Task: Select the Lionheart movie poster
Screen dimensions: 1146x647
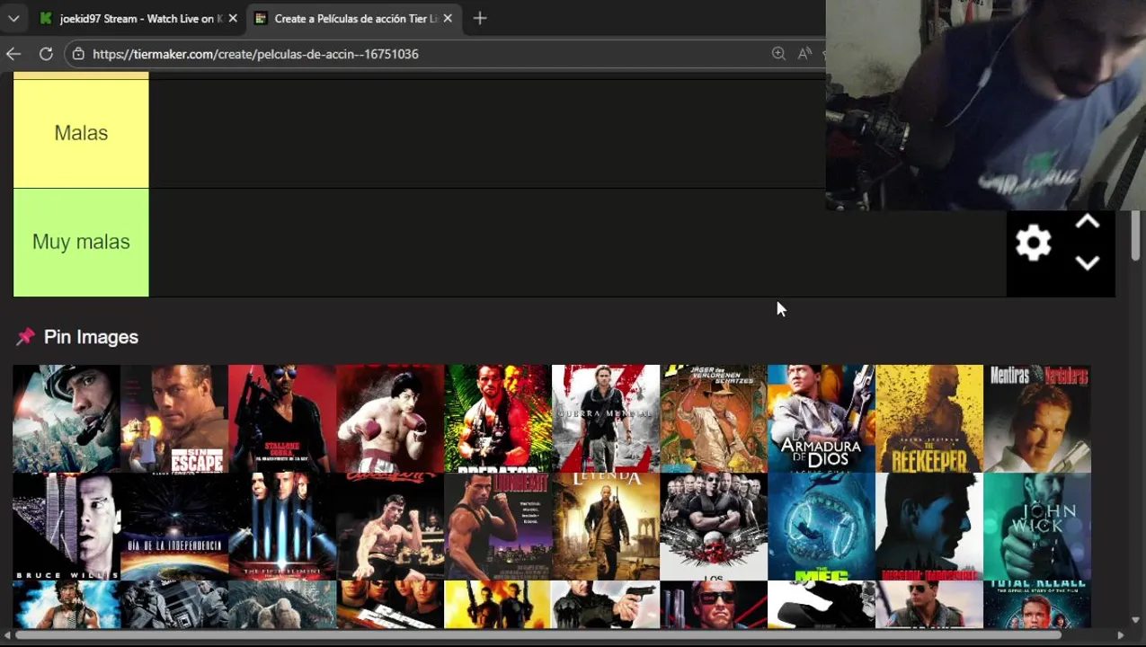Action: click(498, 527)
